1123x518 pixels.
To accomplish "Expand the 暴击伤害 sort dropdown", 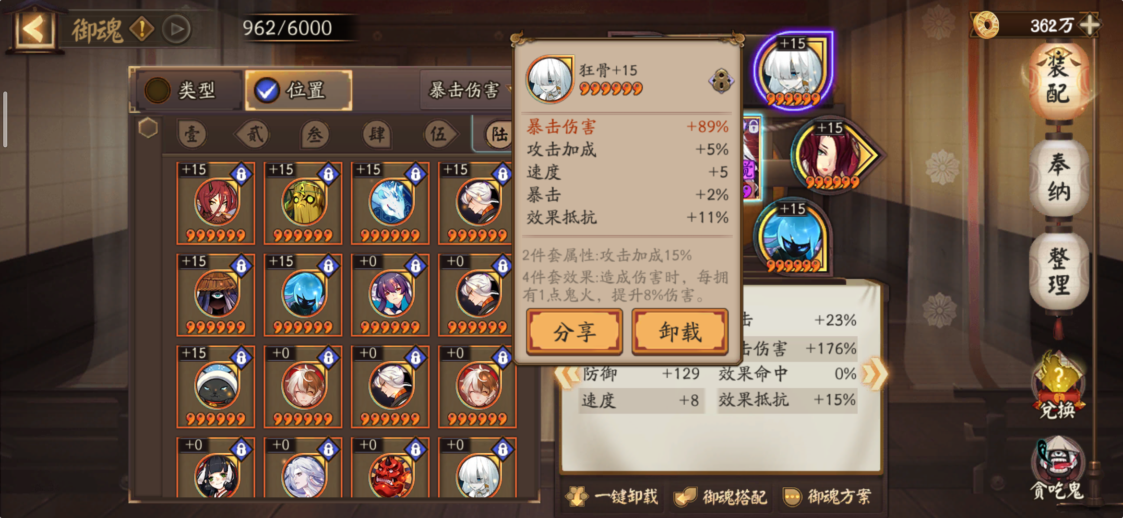I will [466, 90].
